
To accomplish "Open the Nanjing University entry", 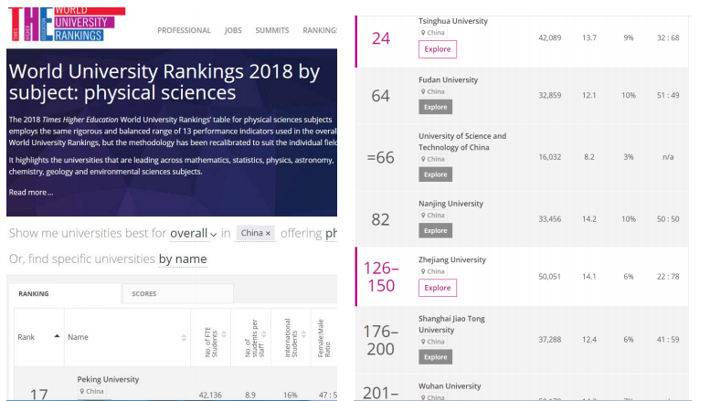I will pyautogui.click(x=450, y=204).
